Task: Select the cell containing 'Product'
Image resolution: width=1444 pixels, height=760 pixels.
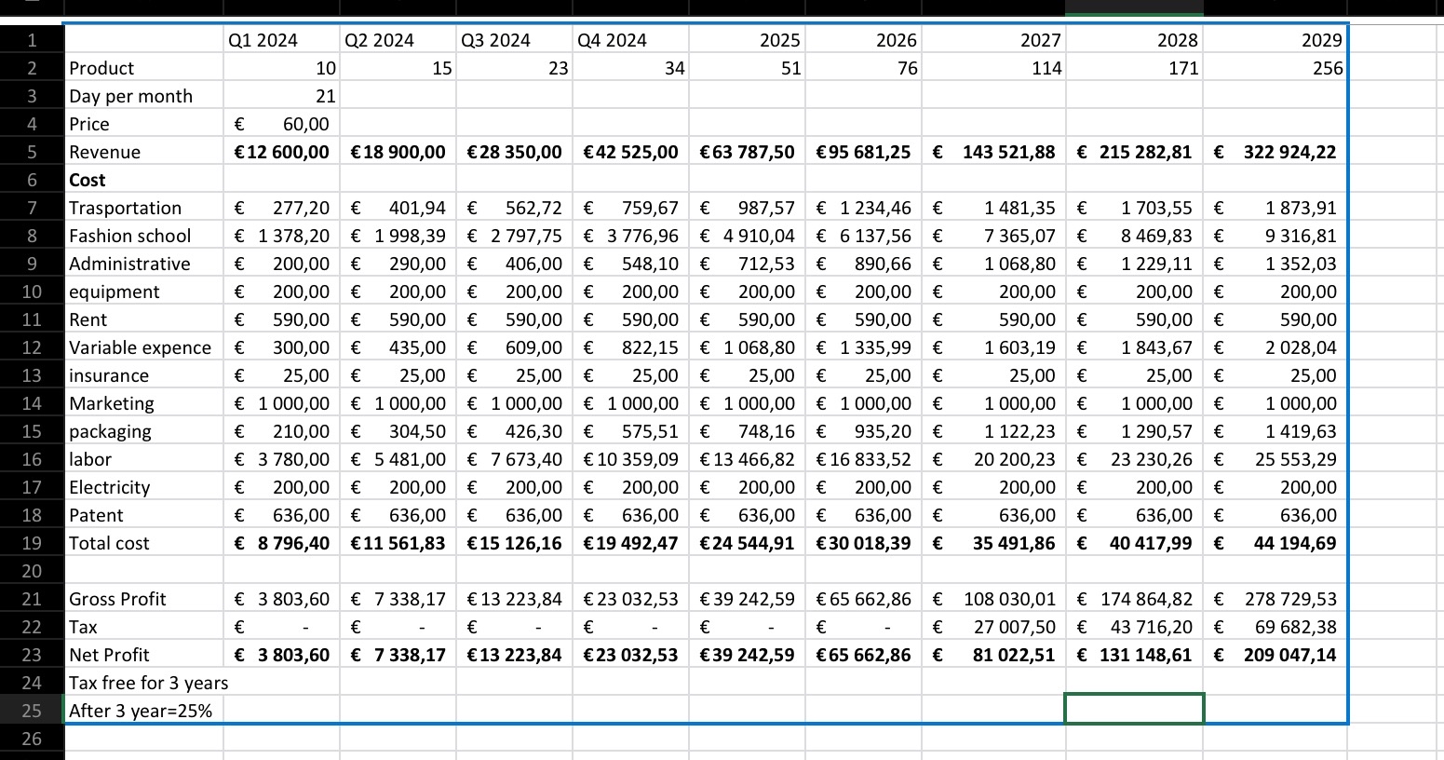Action: click(x=101, y=67)
